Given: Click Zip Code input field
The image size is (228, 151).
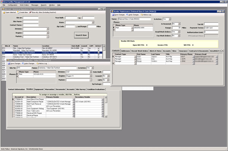Looking at the screenshot, I should click(x=70, y=27).
